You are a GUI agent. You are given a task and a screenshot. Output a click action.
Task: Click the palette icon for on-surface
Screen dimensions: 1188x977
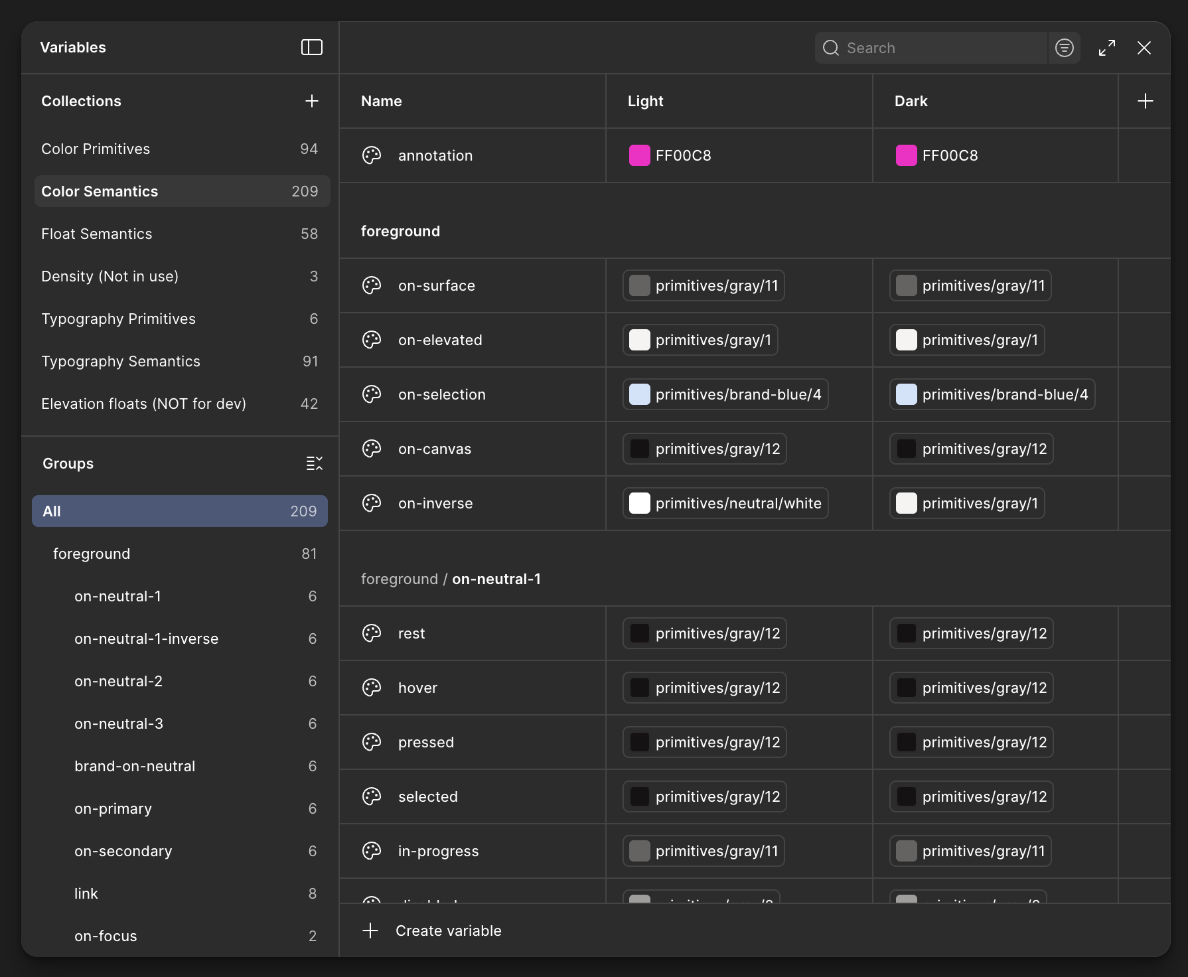click(x=372, y=285)
